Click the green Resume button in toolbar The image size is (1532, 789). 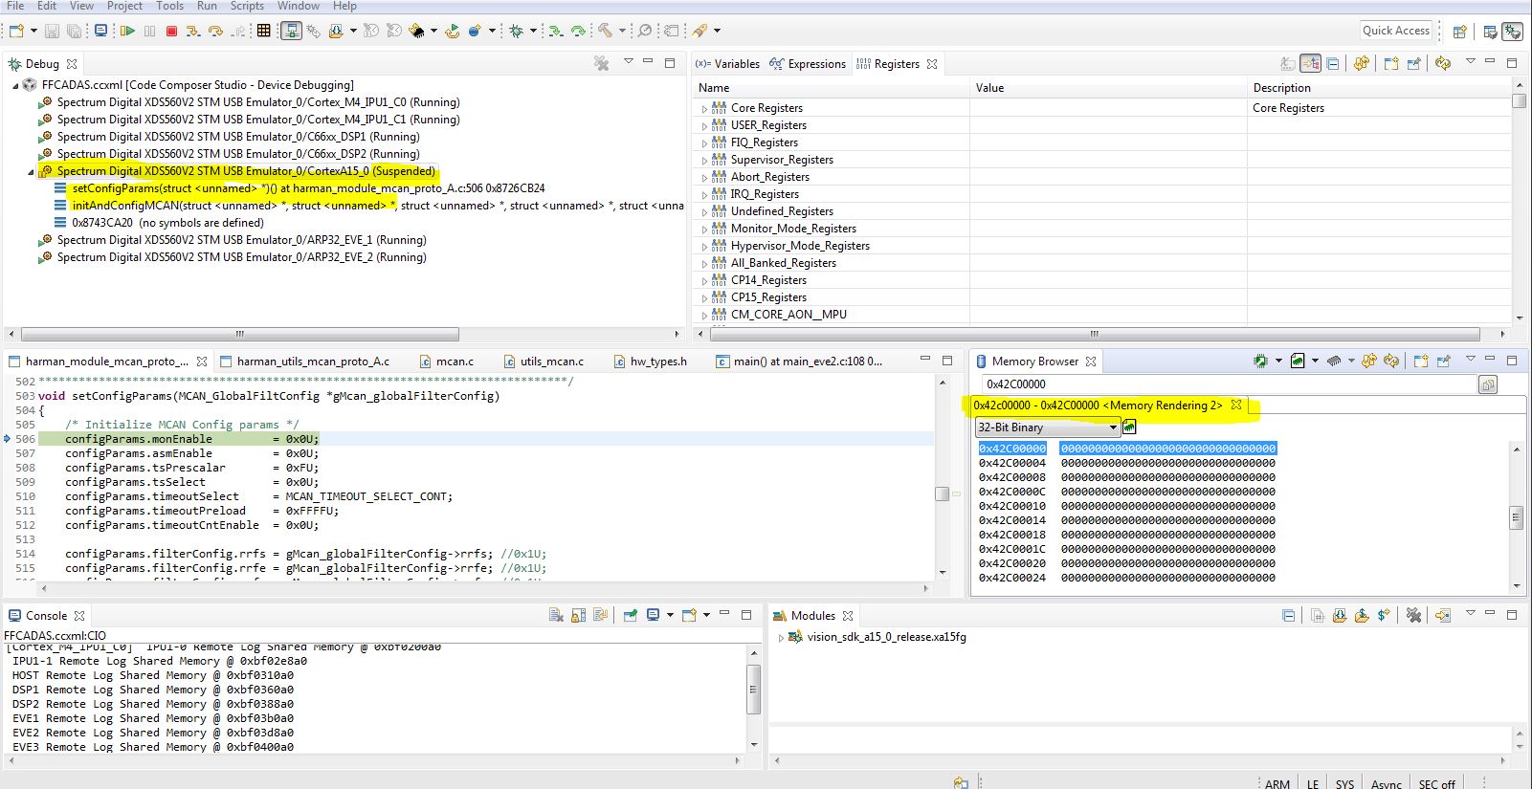click(x=127, y=31)
